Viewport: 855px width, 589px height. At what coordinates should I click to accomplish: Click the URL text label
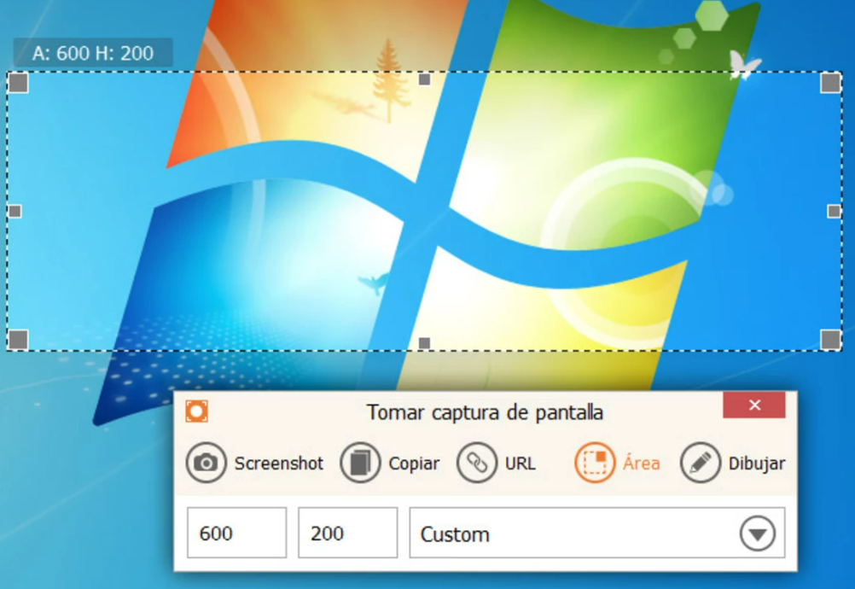click(x=521, y=464)
